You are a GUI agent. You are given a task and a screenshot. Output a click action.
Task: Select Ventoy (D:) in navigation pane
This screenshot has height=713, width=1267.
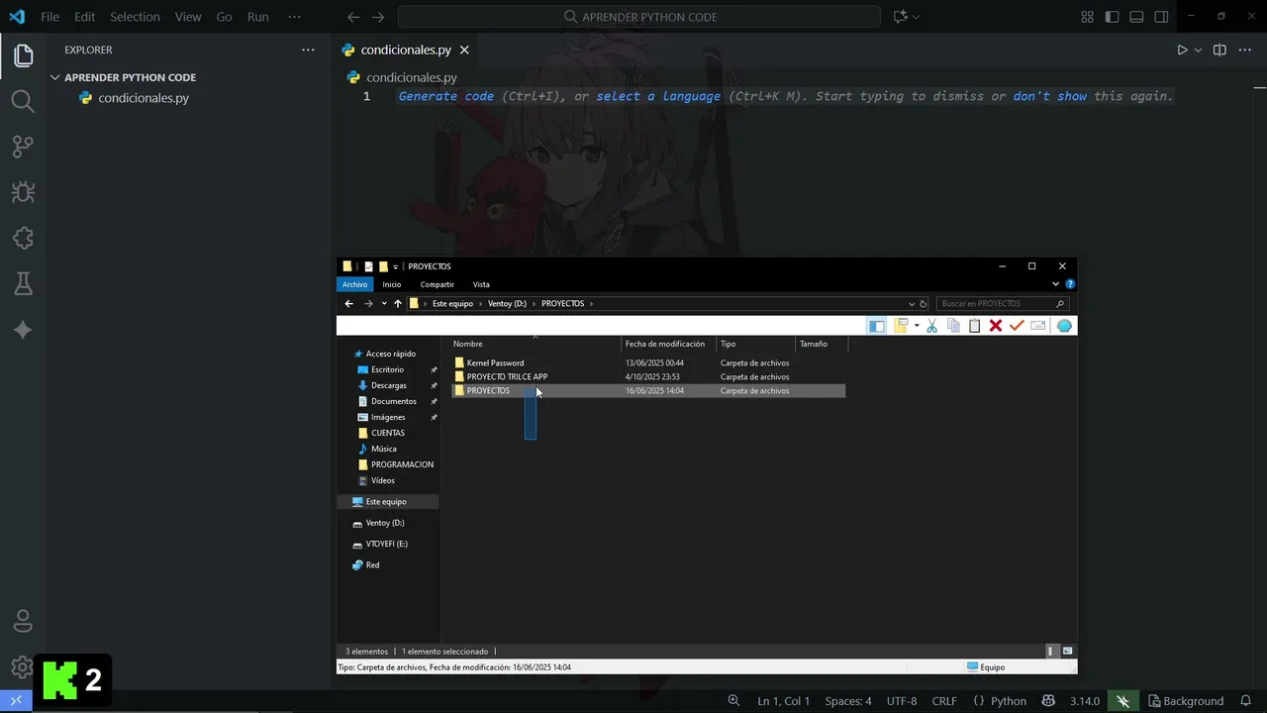(x=385, y=523)
